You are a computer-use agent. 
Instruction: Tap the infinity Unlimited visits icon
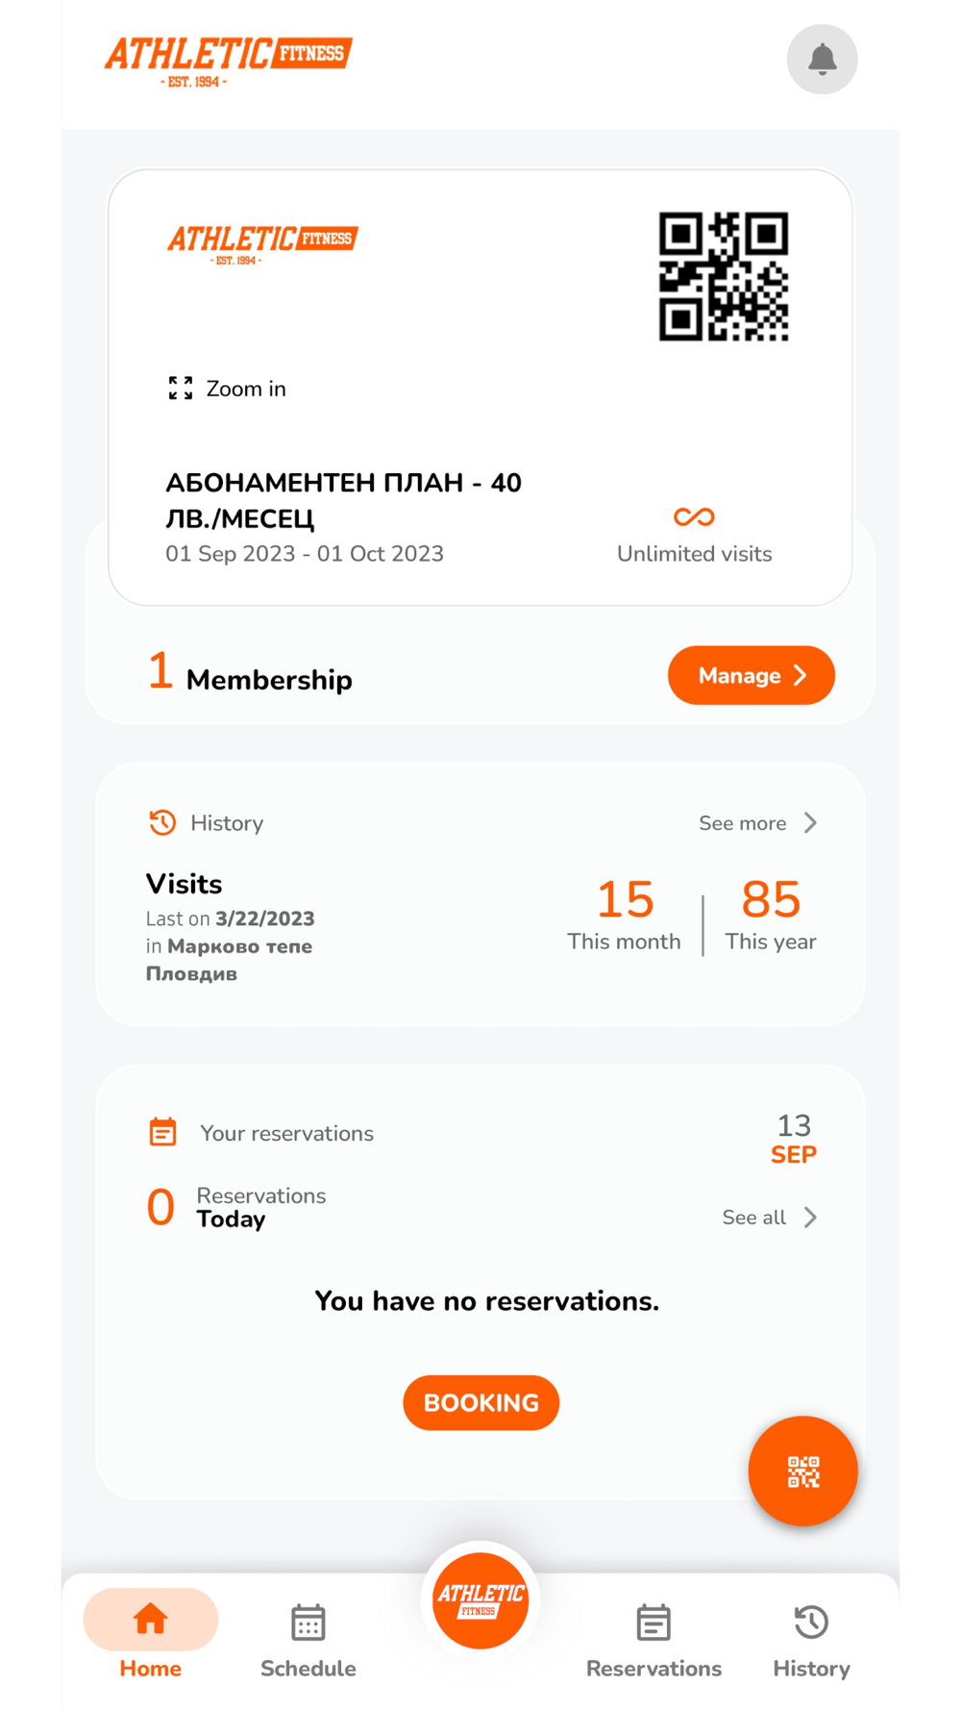click(x=694, y=517)
